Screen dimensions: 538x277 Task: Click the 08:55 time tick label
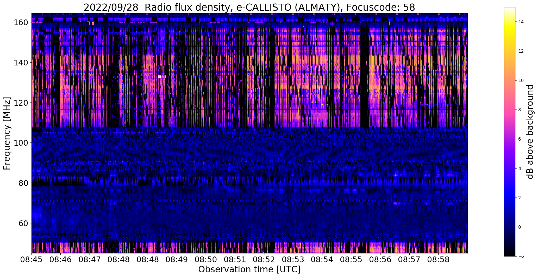point(351,260)
